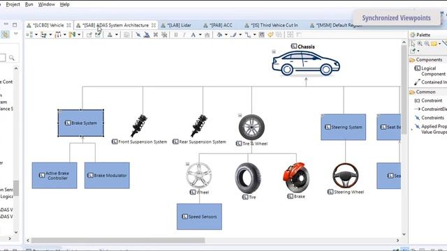
Task: Open the Help menu
Action: coord(65,4)
